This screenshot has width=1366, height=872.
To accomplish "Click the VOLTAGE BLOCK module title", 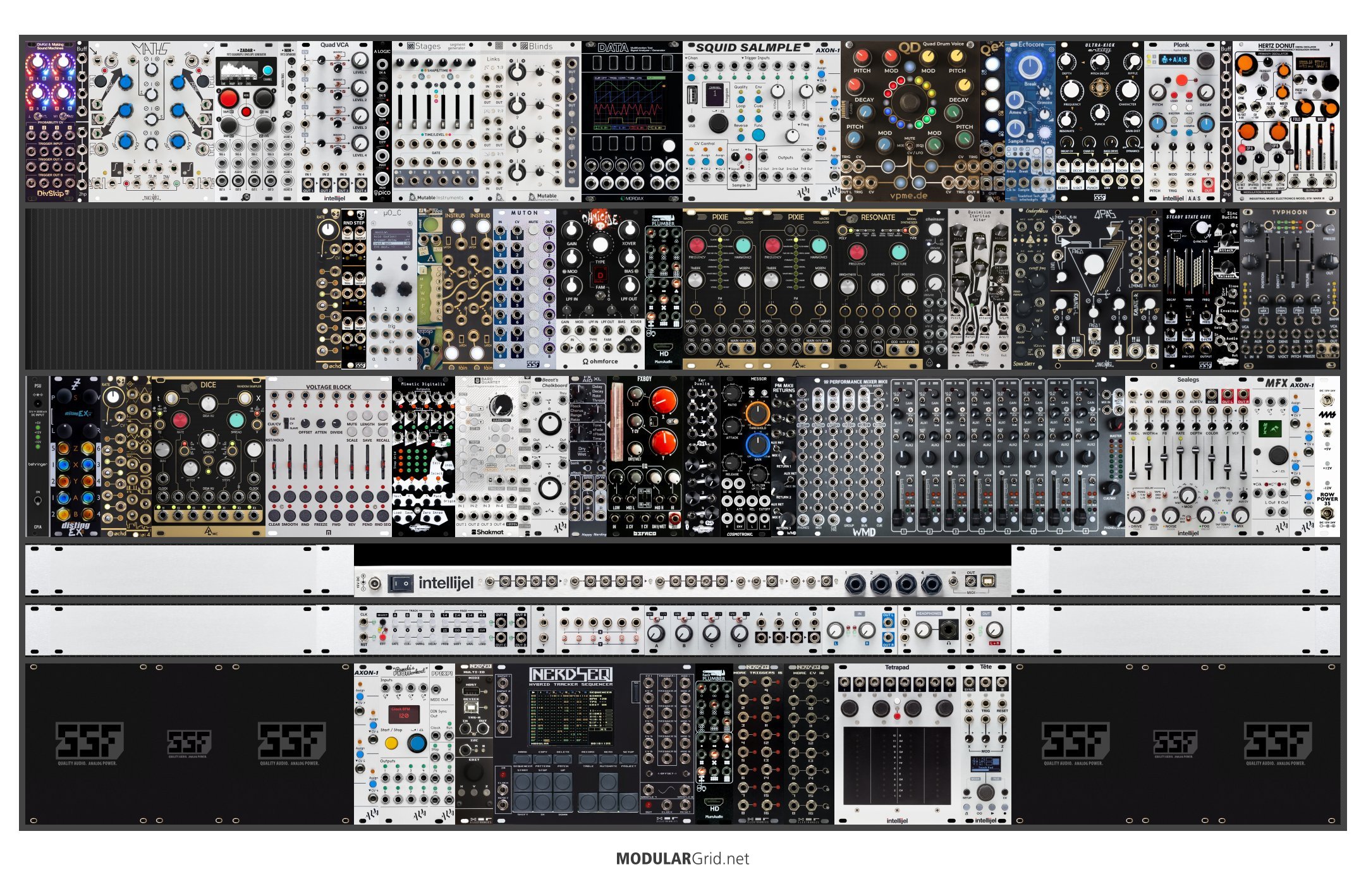I will point(329,387).
